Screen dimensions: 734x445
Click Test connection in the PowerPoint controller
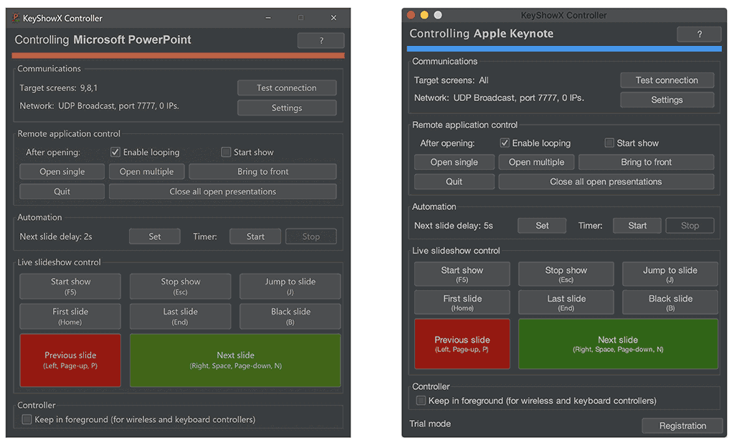point(287,88)
